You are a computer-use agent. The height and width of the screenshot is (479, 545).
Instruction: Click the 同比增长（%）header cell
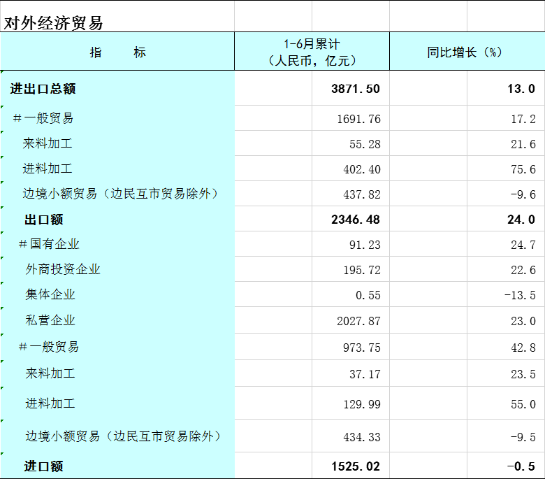point(467,52)
